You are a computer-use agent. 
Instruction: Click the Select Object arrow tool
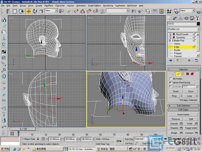click(2, 11)
